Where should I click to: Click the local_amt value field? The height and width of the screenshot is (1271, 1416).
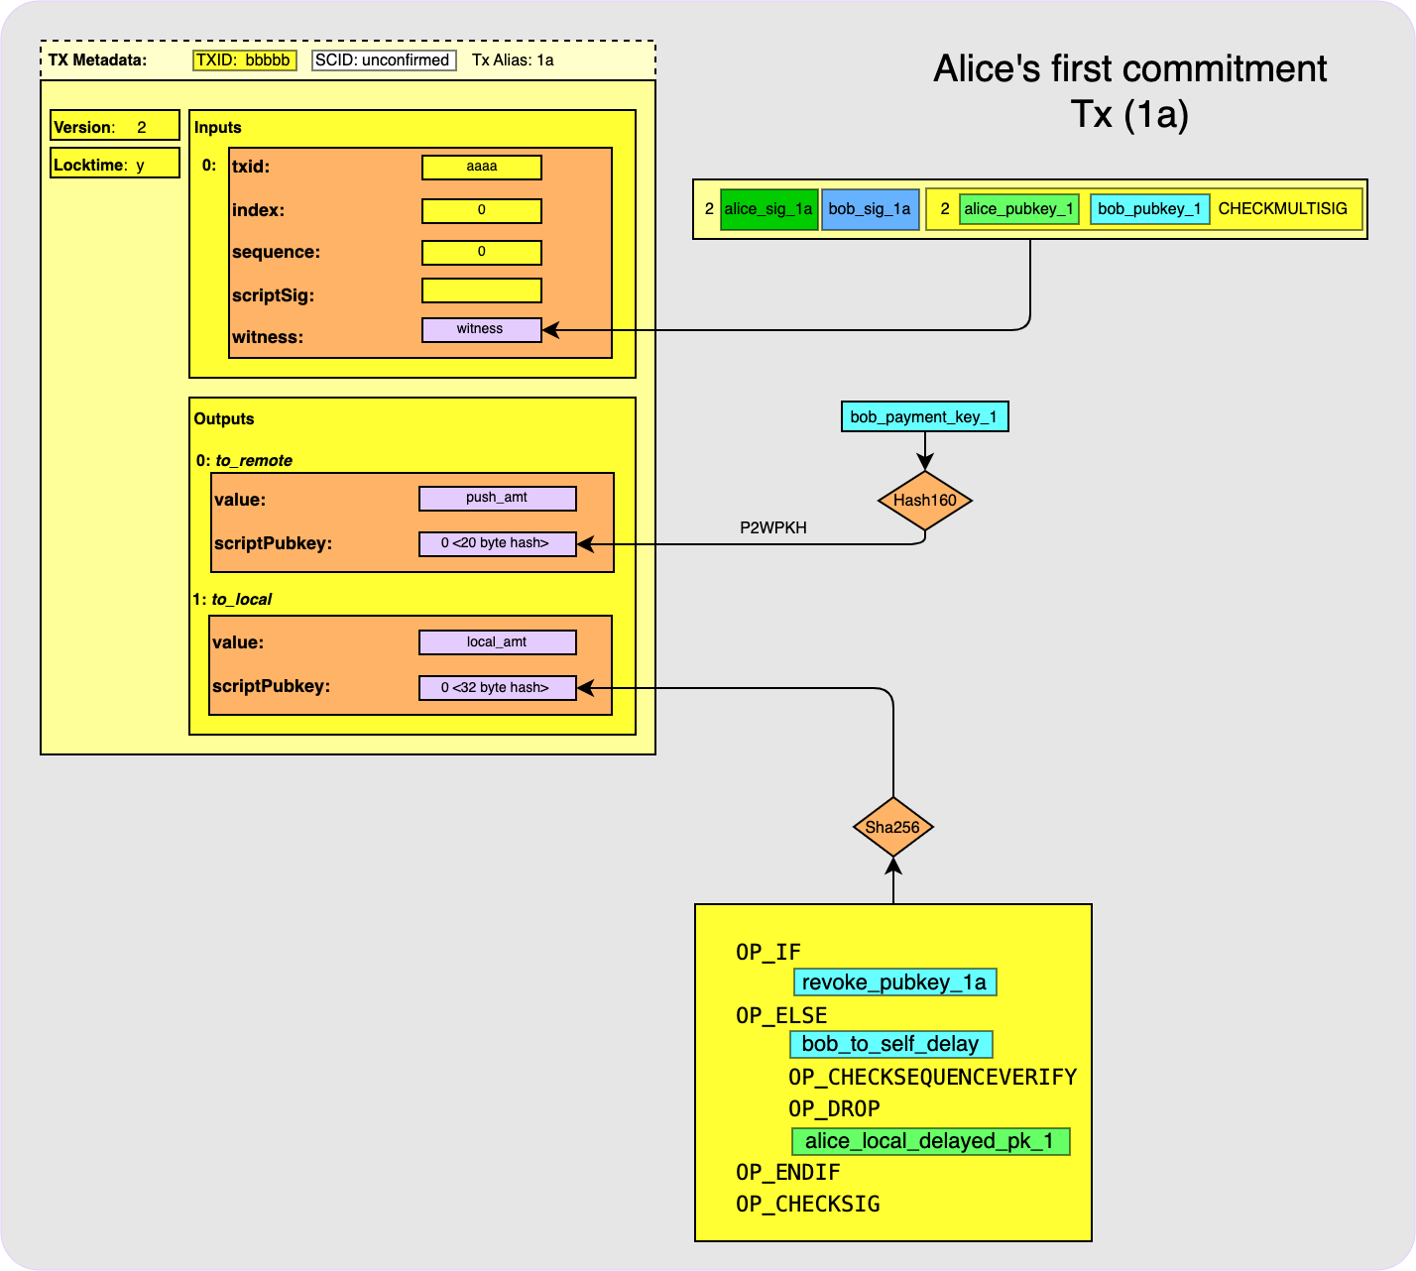(x=497, y=642)
